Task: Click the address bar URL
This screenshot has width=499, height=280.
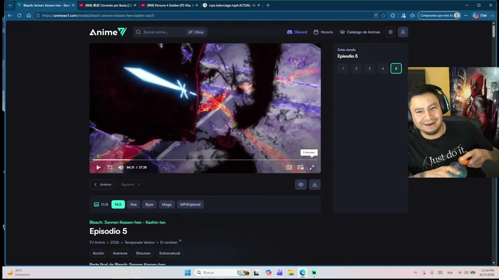Action: tap(98, 16)
